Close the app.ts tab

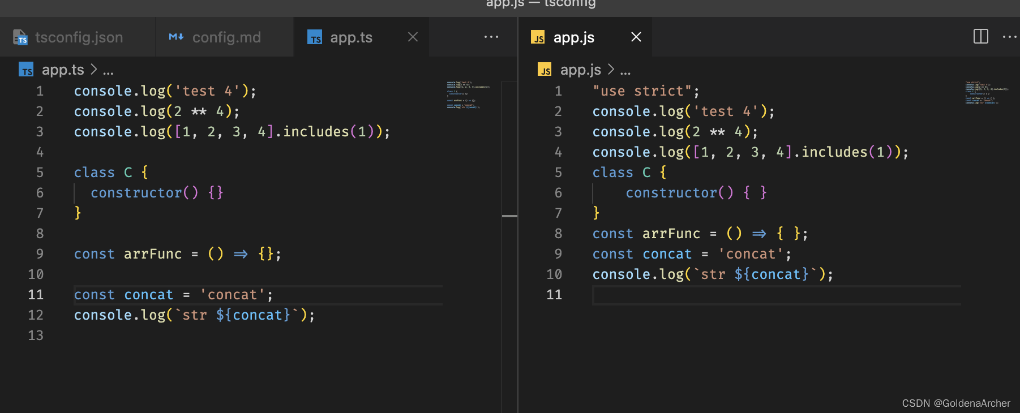pyautogui.click(x=413, y=37)
